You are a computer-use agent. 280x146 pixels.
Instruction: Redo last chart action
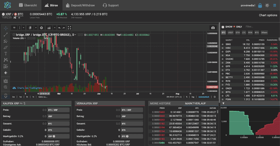(64, 28)
